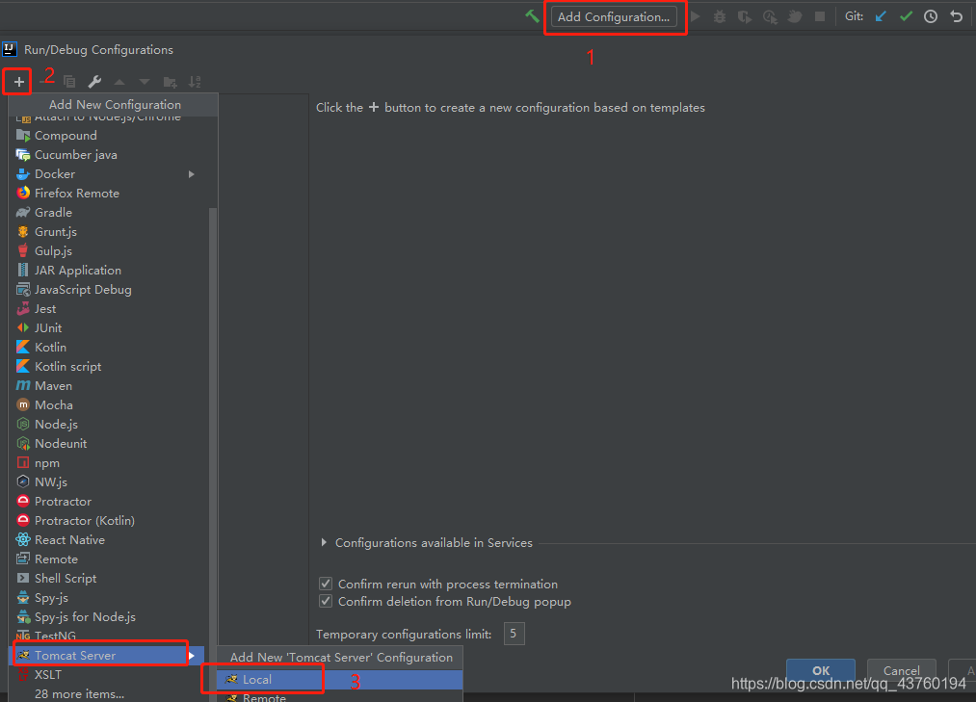Select Firefox Remote configuration type
The height and width of the screenshot is (702, 976).
[x=105, y=194]
